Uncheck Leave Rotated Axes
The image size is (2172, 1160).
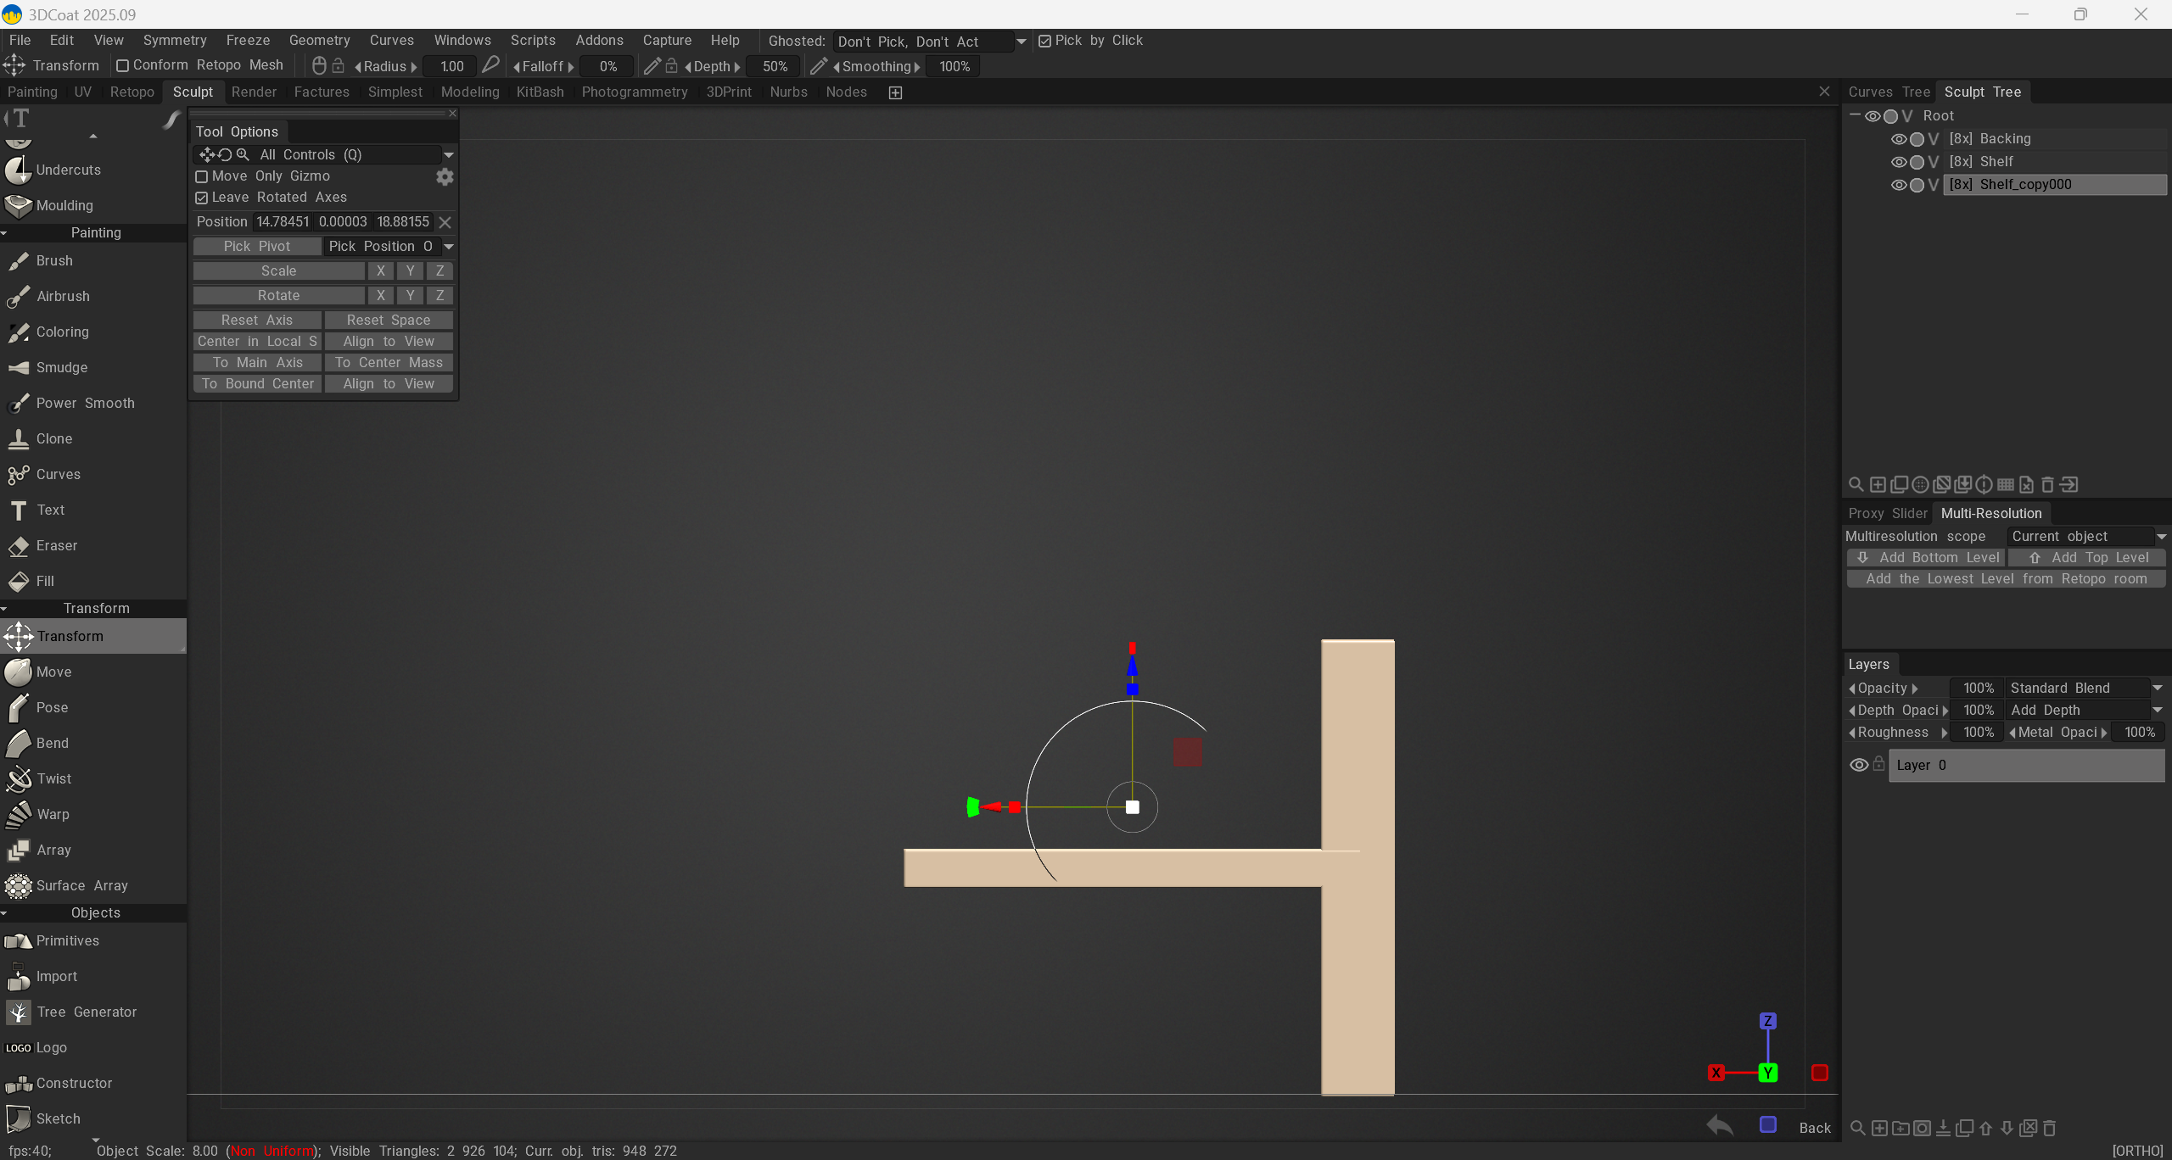click(202, 198)
